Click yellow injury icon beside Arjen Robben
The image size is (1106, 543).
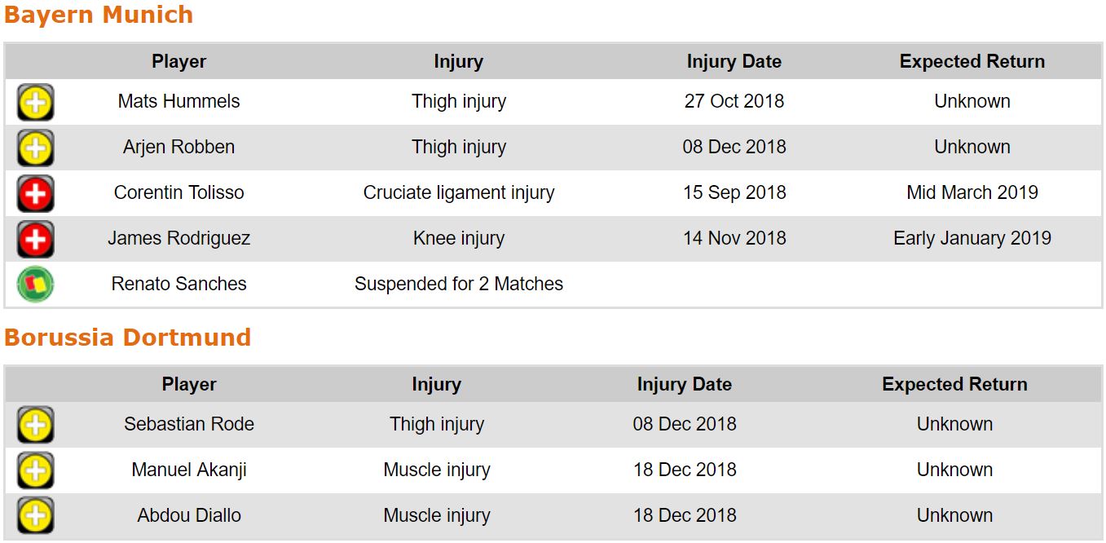click(35, 148)
